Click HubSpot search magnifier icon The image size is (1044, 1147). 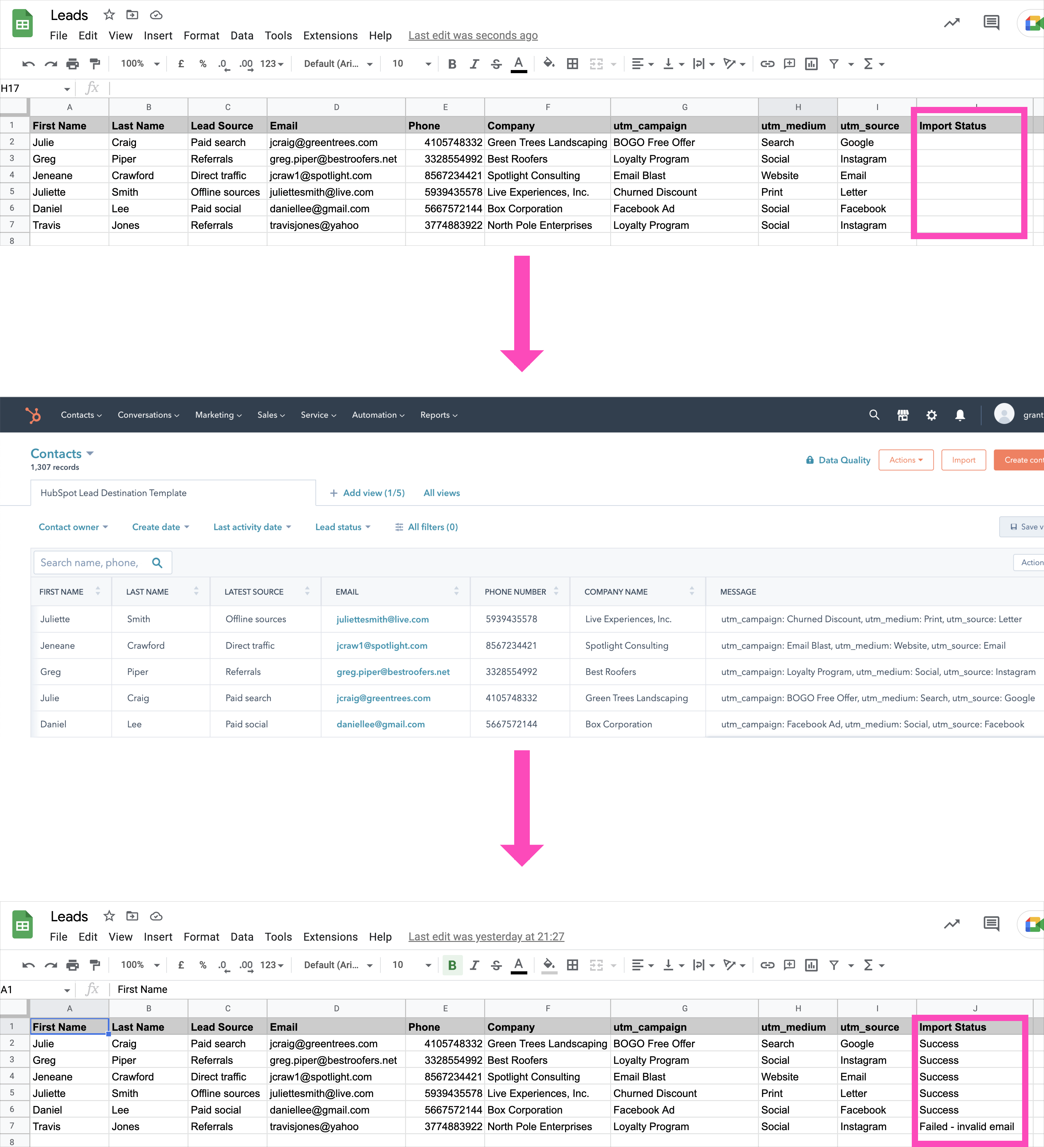pyautogui.click(x=875, y=415)
